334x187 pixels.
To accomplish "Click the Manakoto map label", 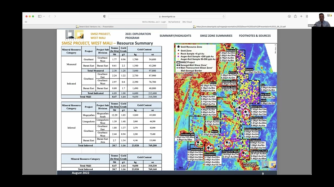I will point(231,50).
